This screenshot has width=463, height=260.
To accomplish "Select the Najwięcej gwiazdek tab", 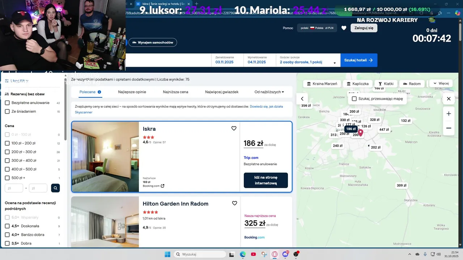I will tap(222, 92).
